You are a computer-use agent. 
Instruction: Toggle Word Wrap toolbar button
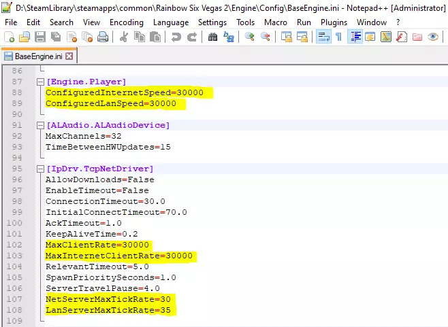(x=323, y=37)
